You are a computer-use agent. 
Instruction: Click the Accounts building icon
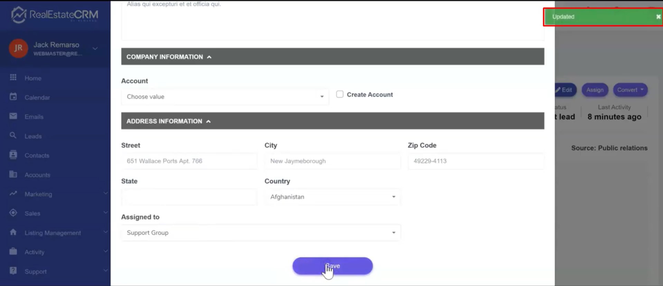[13, 174]
